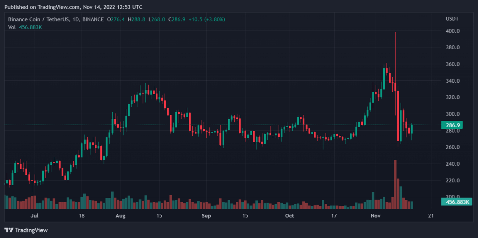The height and width of the screenshot is (238, 478).
Task: Click the TradingView logo at bottom
Action: point(26,230)
